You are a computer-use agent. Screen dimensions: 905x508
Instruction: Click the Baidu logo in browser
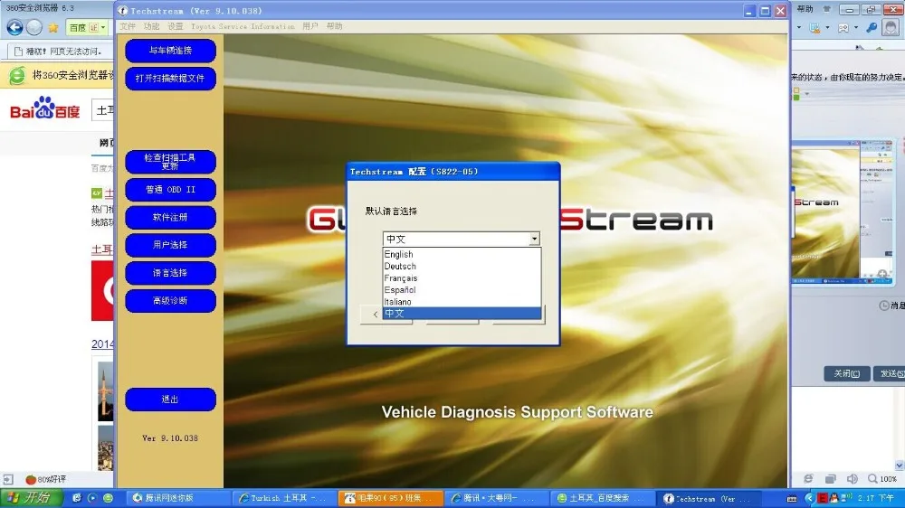click(45, 108)
